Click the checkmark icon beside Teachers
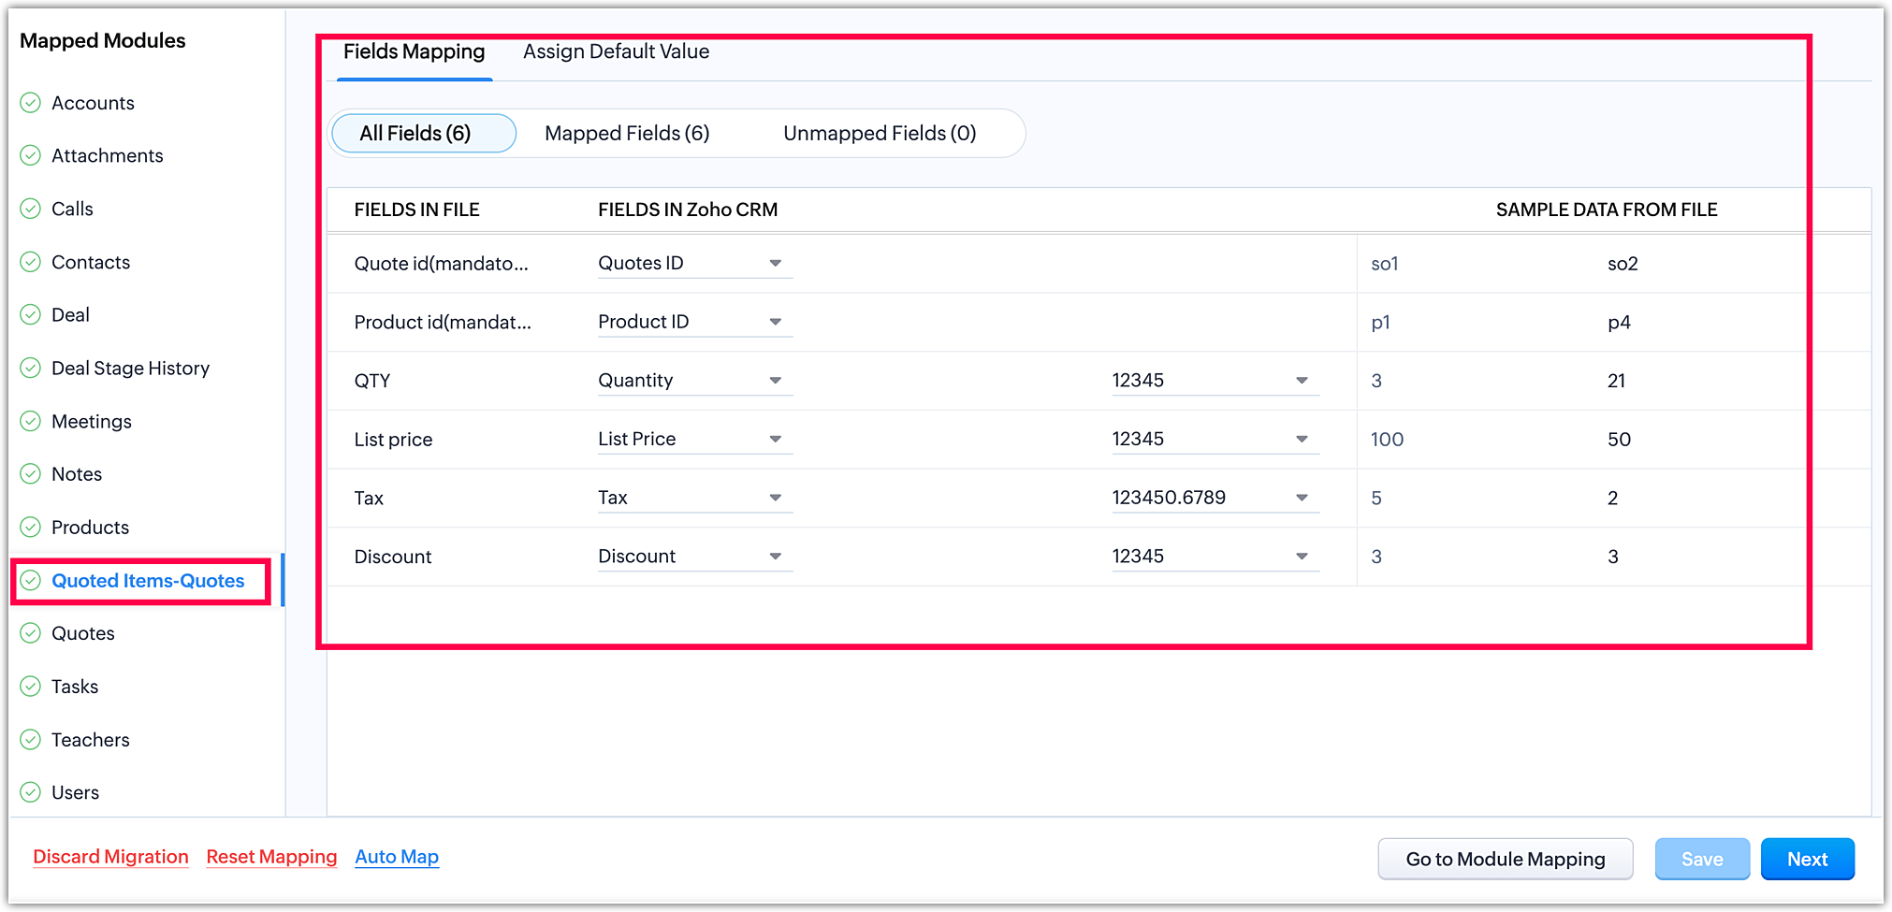 (x=31, y=740)
